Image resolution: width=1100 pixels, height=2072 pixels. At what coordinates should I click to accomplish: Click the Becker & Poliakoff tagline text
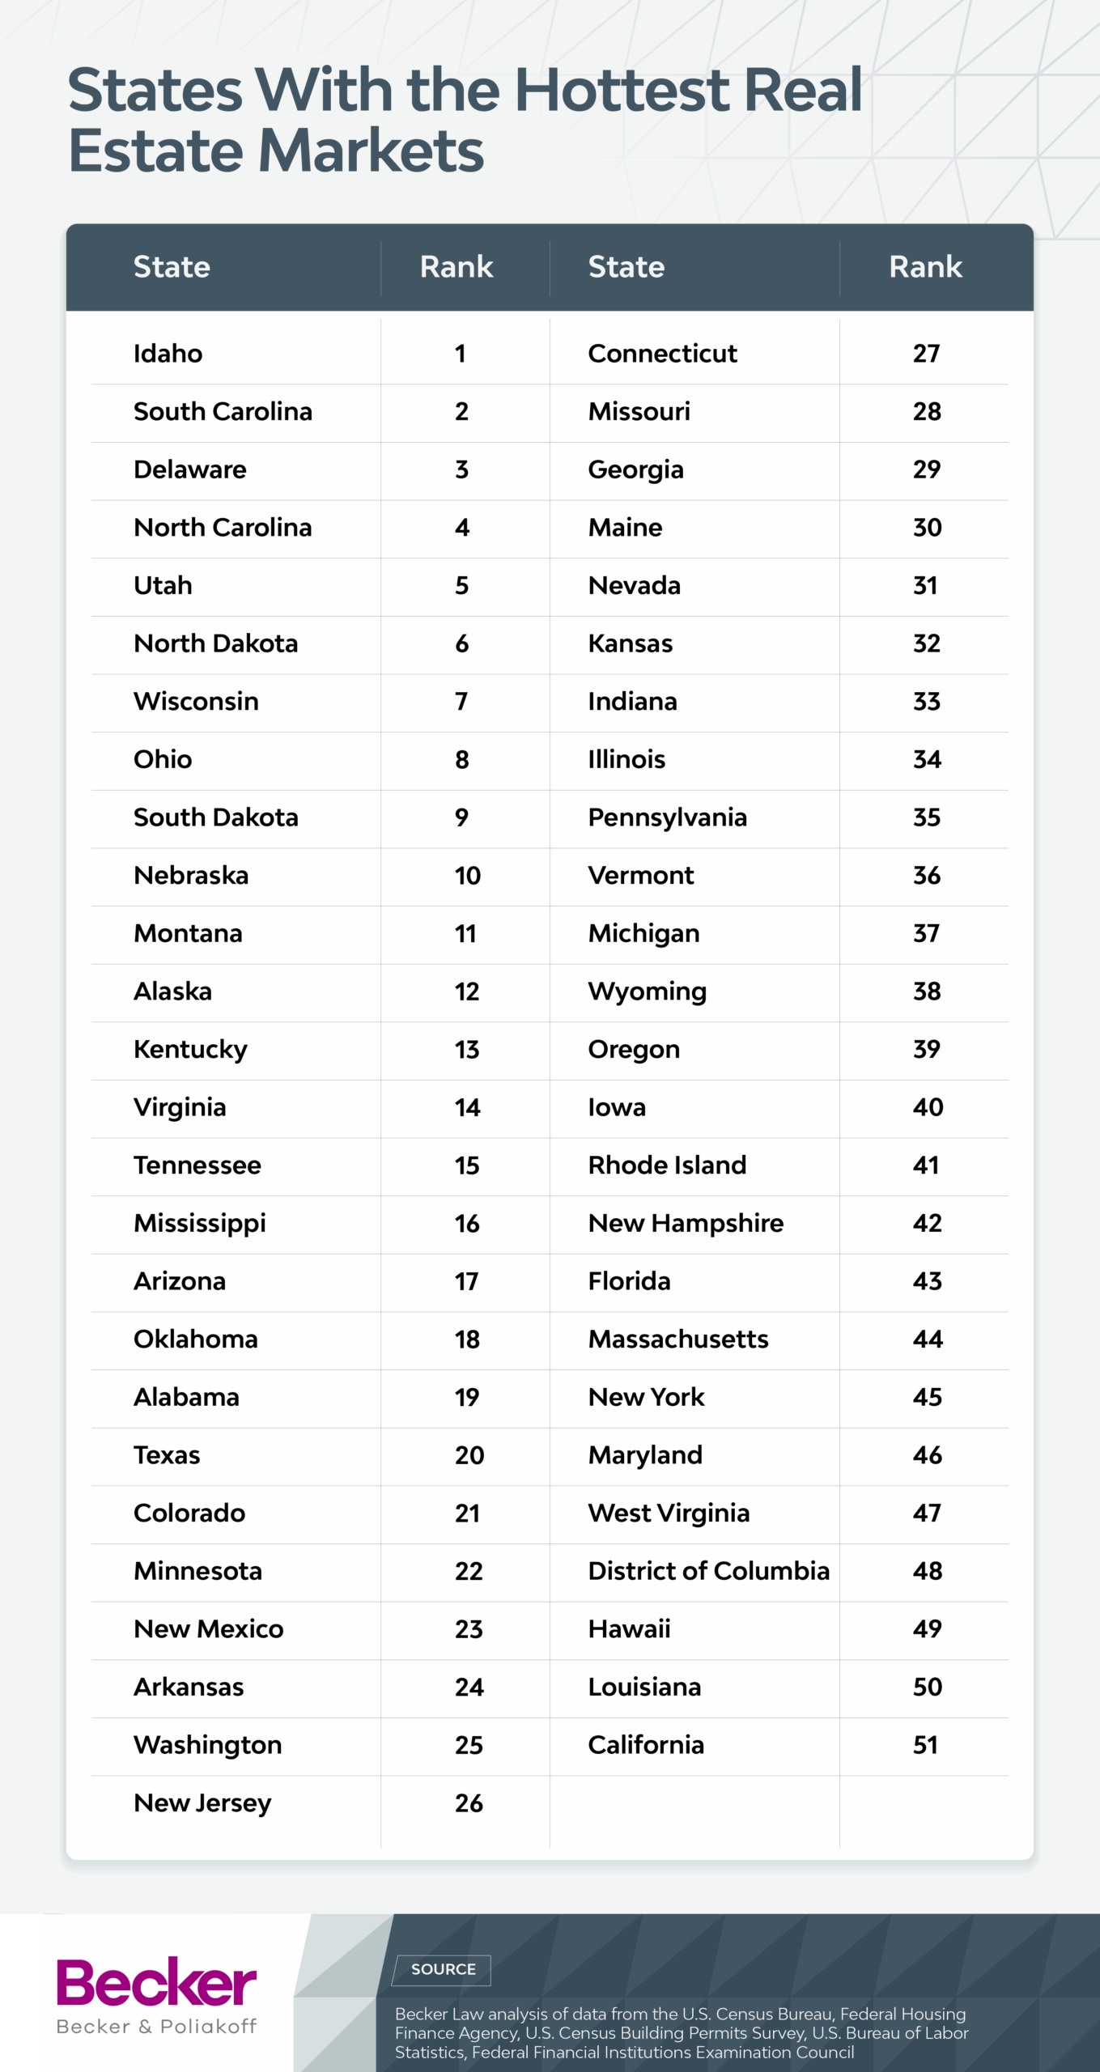(156, 2027)
